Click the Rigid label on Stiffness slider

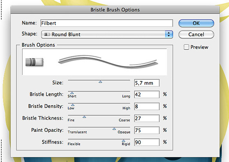126,144
